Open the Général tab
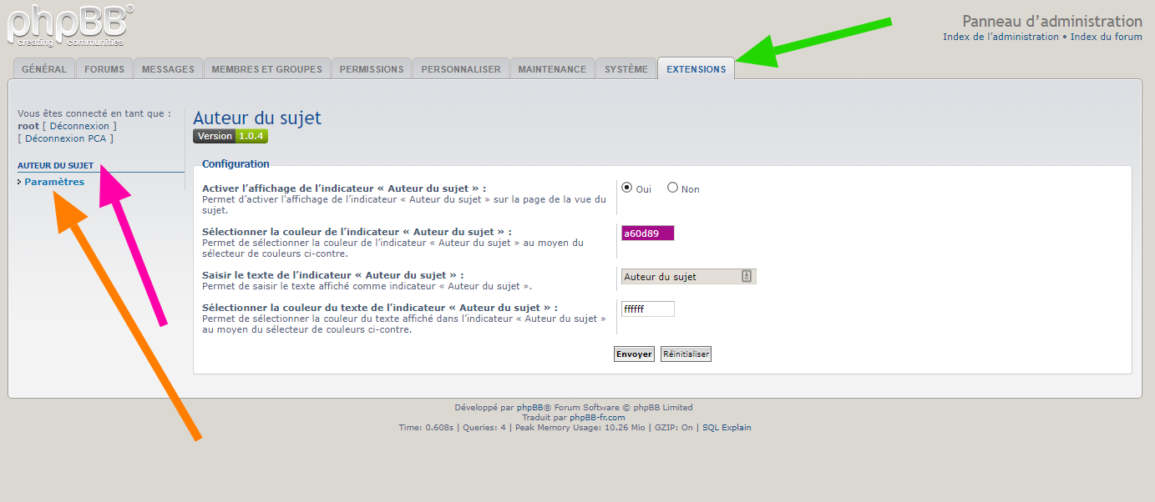 (x=44, y=69)
